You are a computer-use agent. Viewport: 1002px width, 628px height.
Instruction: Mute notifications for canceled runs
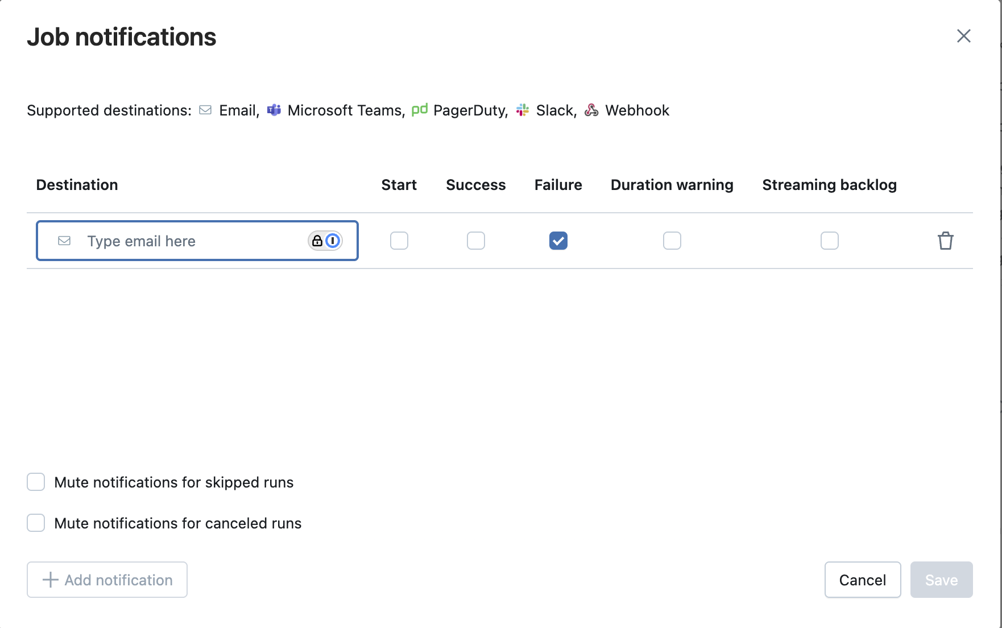tap(35, 523)
